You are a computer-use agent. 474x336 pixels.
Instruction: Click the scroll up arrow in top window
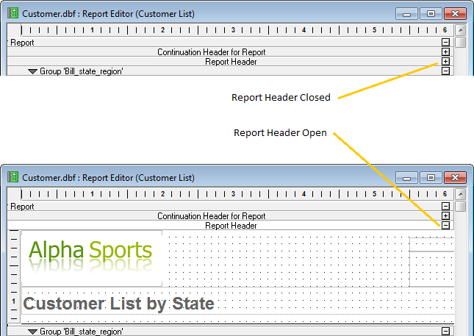tap(460, 30)
